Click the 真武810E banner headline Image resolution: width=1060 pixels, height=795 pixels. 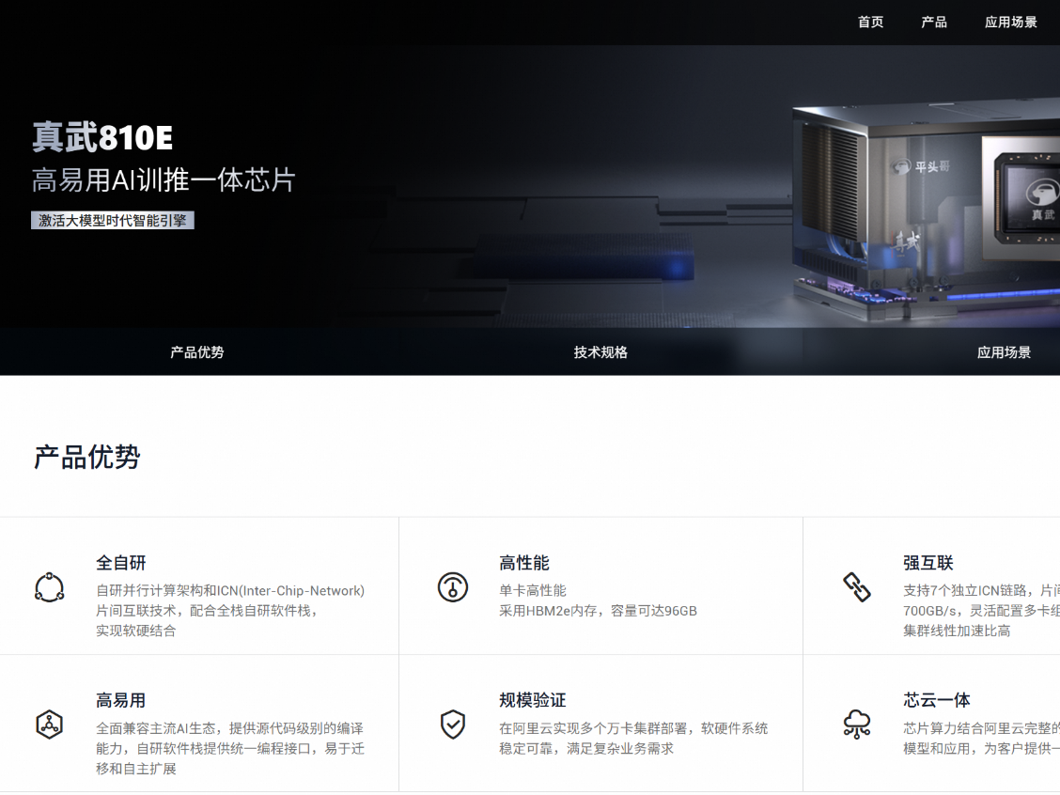pos(102,138)
